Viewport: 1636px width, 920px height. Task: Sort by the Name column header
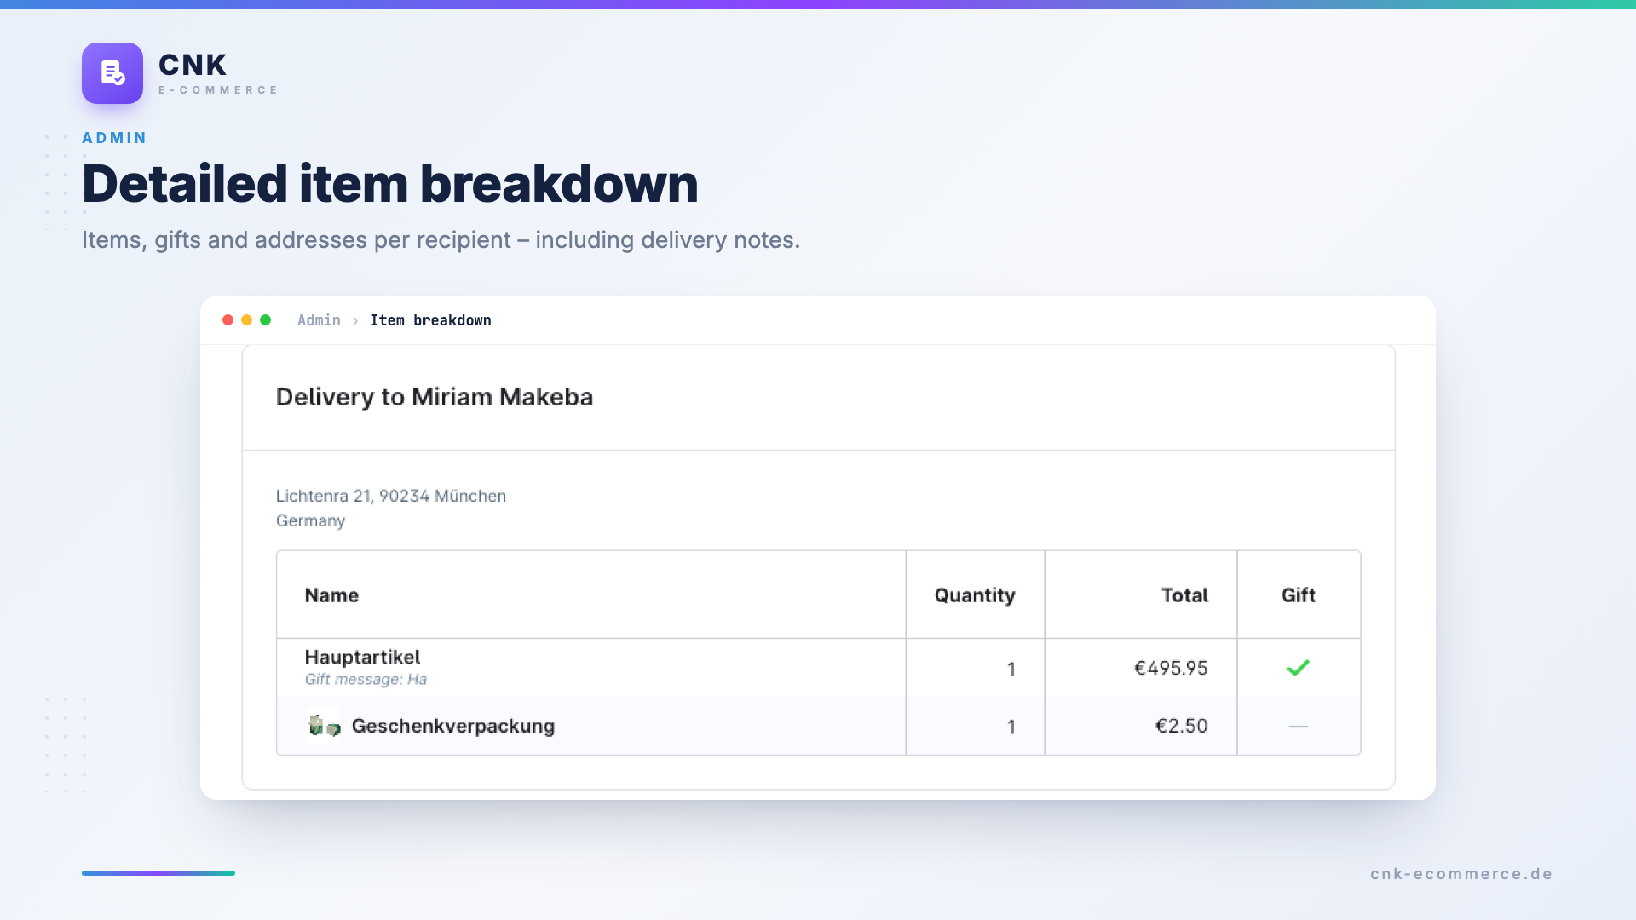pyautogui.click(x=331, y=595)
